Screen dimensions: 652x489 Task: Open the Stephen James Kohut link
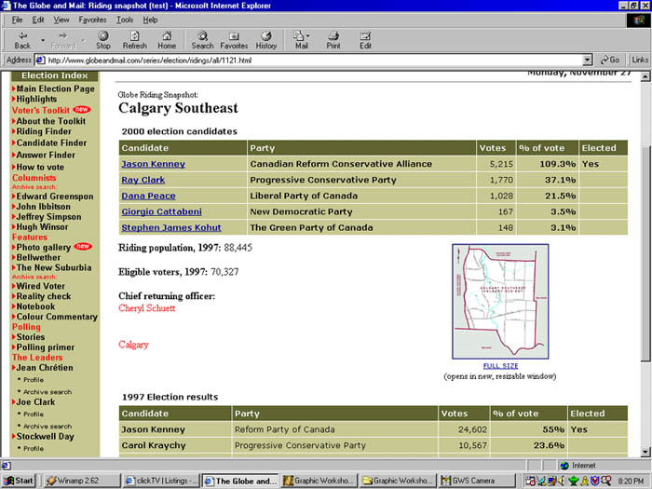171,227
